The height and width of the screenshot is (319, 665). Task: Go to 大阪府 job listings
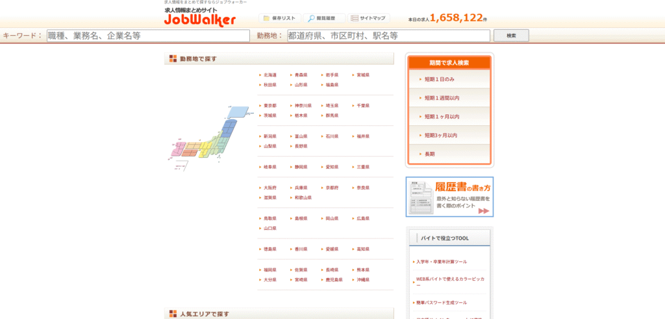coord(270,188)
